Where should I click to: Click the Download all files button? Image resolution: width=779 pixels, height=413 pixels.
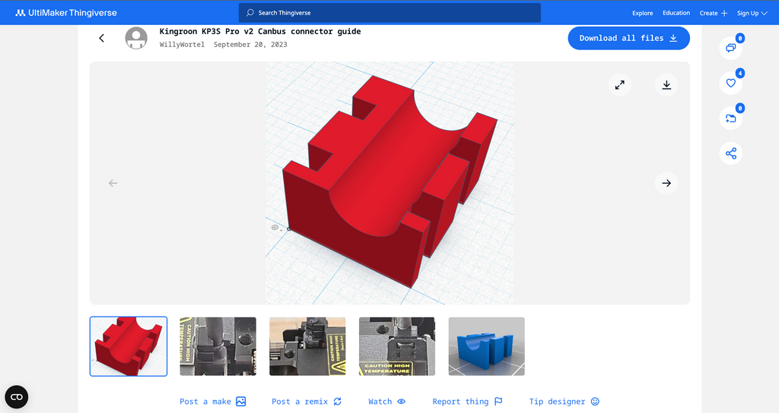pos(628,38)
